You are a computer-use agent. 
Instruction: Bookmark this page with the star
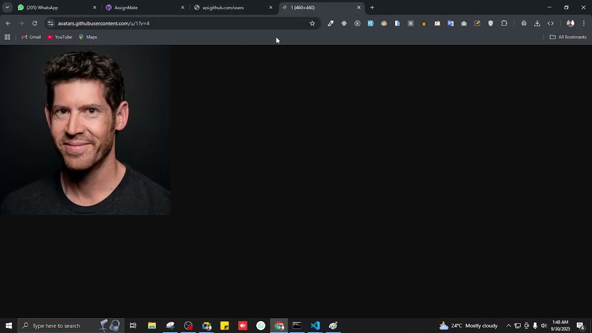(x=312, y=23)
